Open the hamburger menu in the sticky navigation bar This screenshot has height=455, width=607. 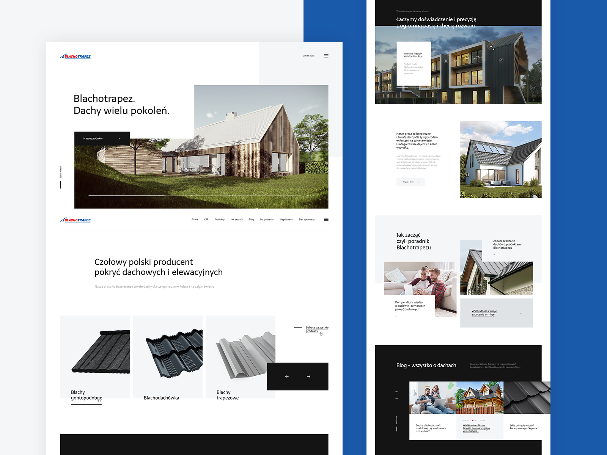[x=326, y=220]
